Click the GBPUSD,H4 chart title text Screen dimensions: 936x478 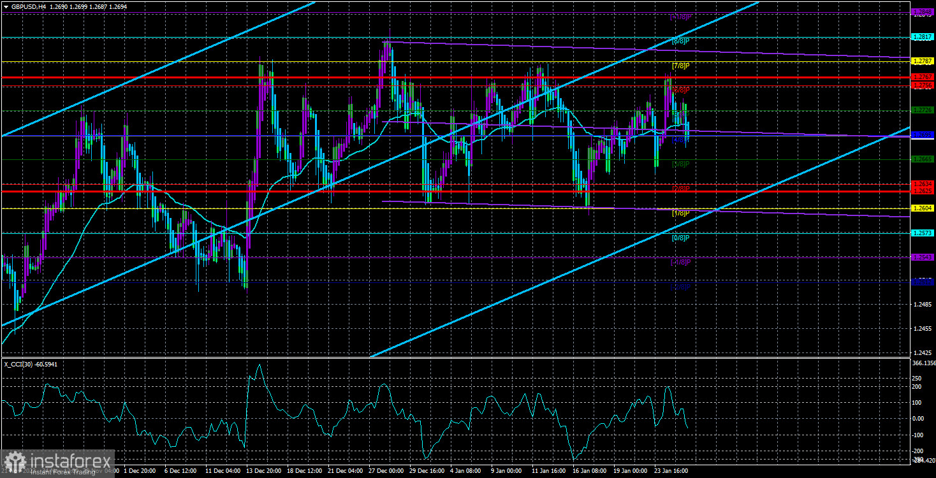pyautogui.click(x=27, y=6)
